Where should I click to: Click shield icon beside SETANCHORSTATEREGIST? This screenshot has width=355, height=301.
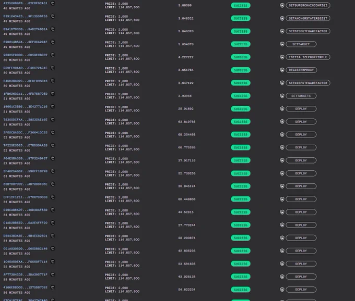point(282,18)
